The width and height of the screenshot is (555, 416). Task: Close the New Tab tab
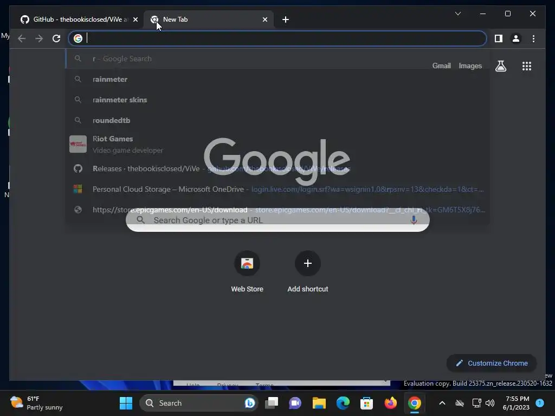(x=264, y=19)
